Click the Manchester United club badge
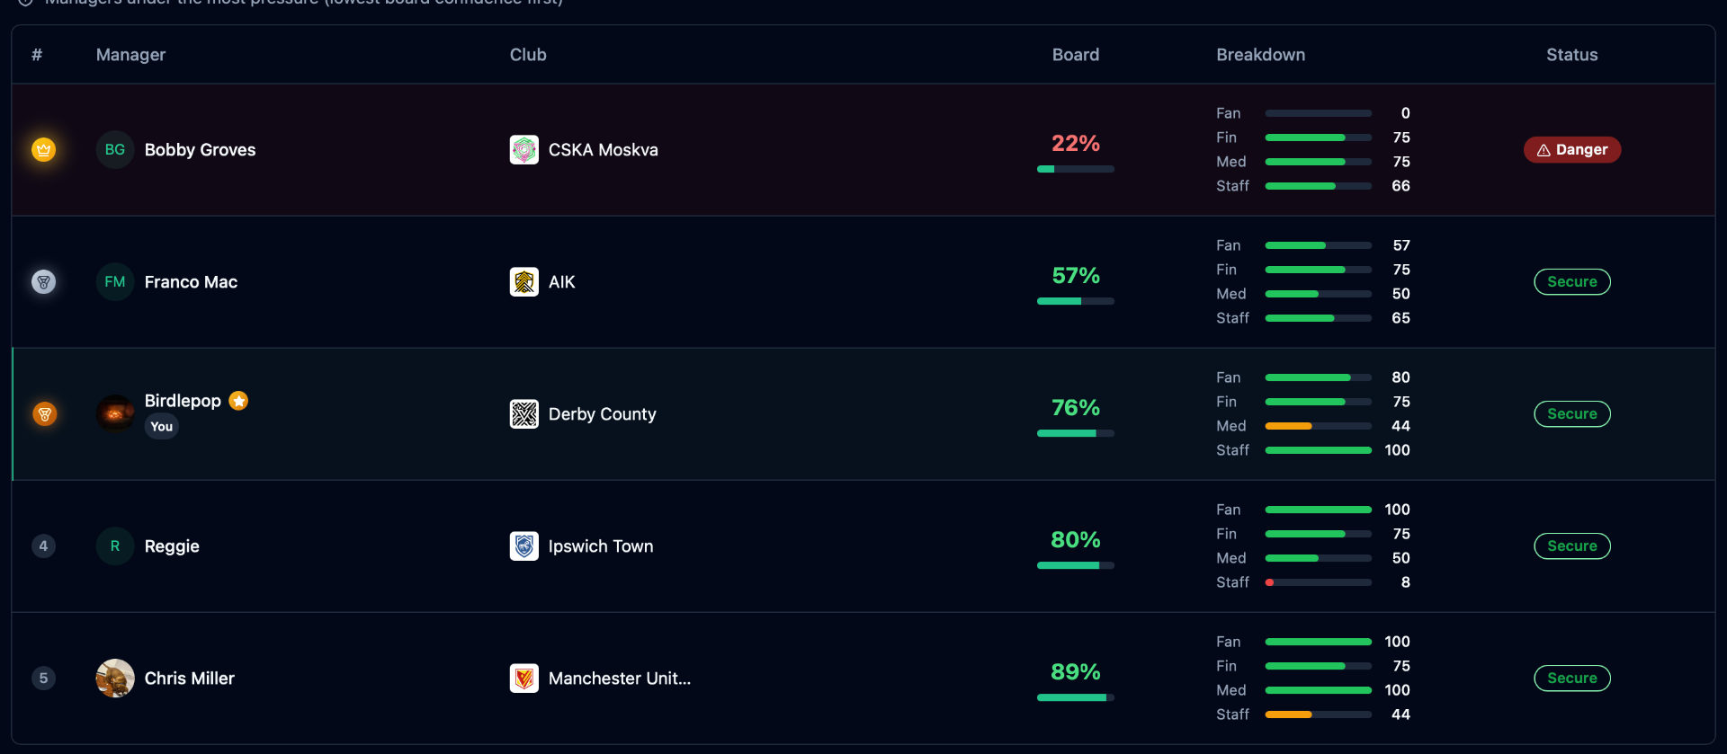The height and width of the screenshot is (754, 1727). [x=524, y=678]
